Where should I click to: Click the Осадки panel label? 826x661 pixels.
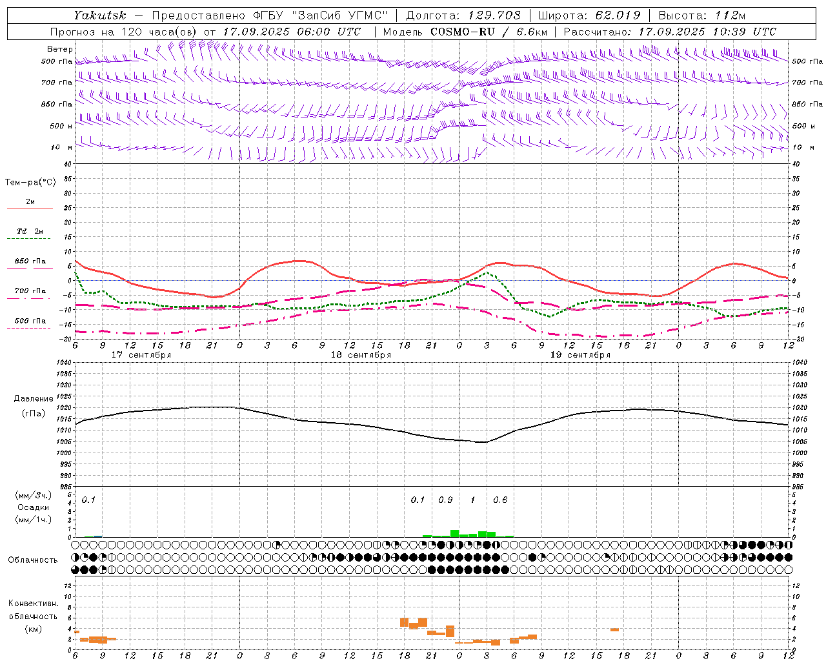coord(34,507)
